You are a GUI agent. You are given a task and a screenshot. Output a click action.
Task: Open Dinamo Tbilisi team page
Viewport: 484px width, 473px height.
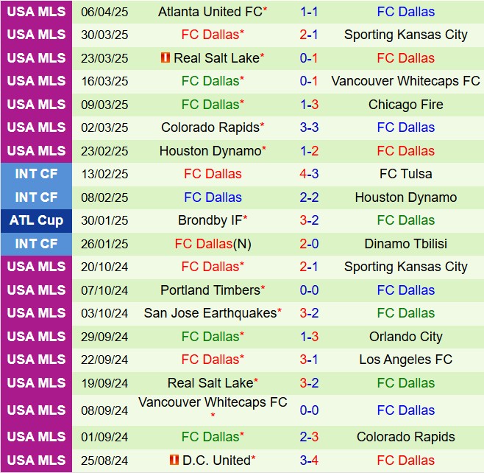[405, 244]
